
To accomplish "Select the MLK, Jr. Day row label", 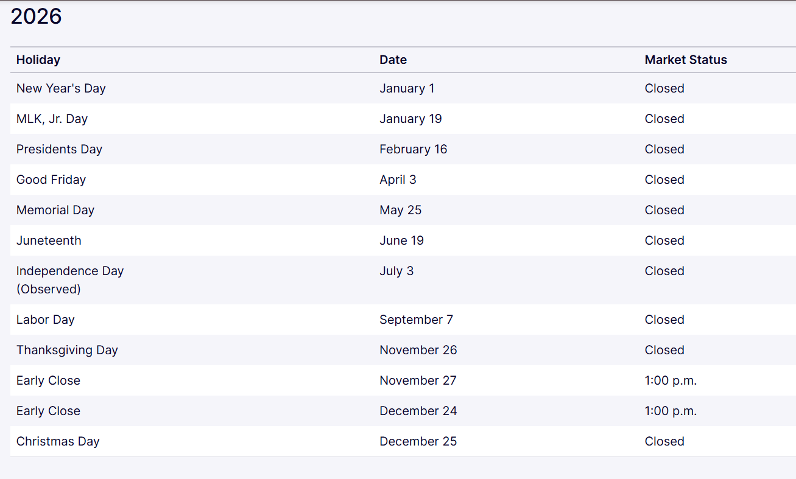I will (x=52, y=119).
